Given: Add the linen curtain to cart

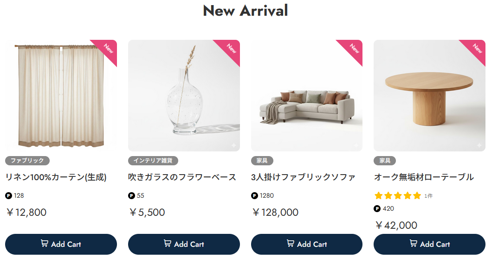Looking at the screenshot, I should pos(61,244).
